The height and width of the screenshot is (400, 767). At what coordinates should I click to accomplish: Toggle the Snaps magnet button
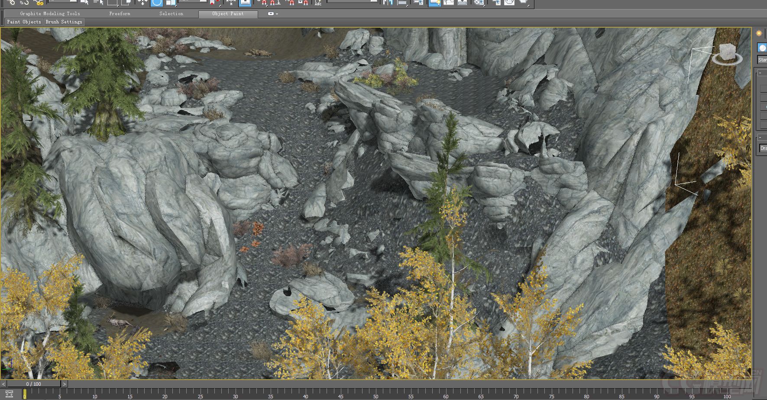[263, 2]
